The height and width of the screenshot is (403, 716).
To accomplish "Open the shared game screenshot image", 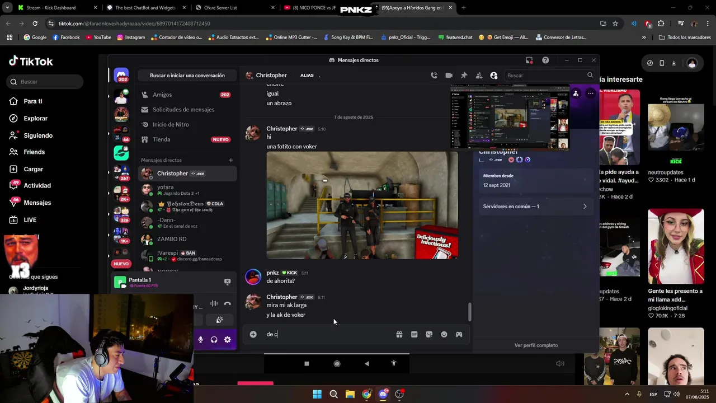I will (362, 205).
